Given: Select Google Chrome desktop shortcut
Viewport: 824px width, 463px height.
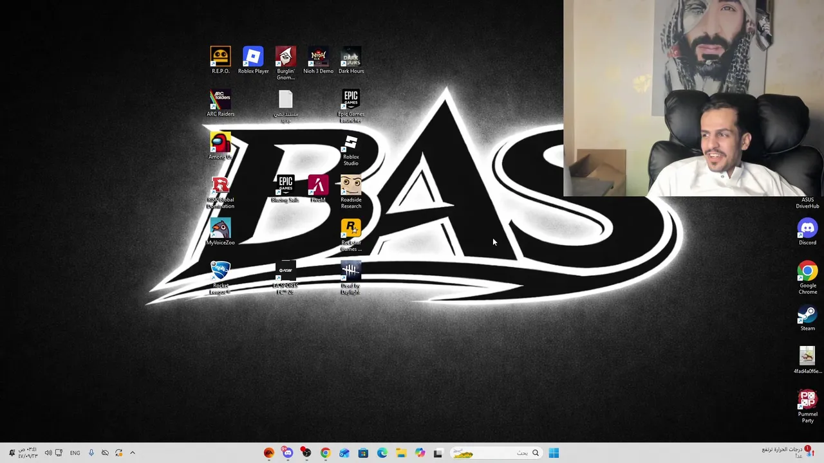Looking at the screenshot, I should tap(807, 278).
